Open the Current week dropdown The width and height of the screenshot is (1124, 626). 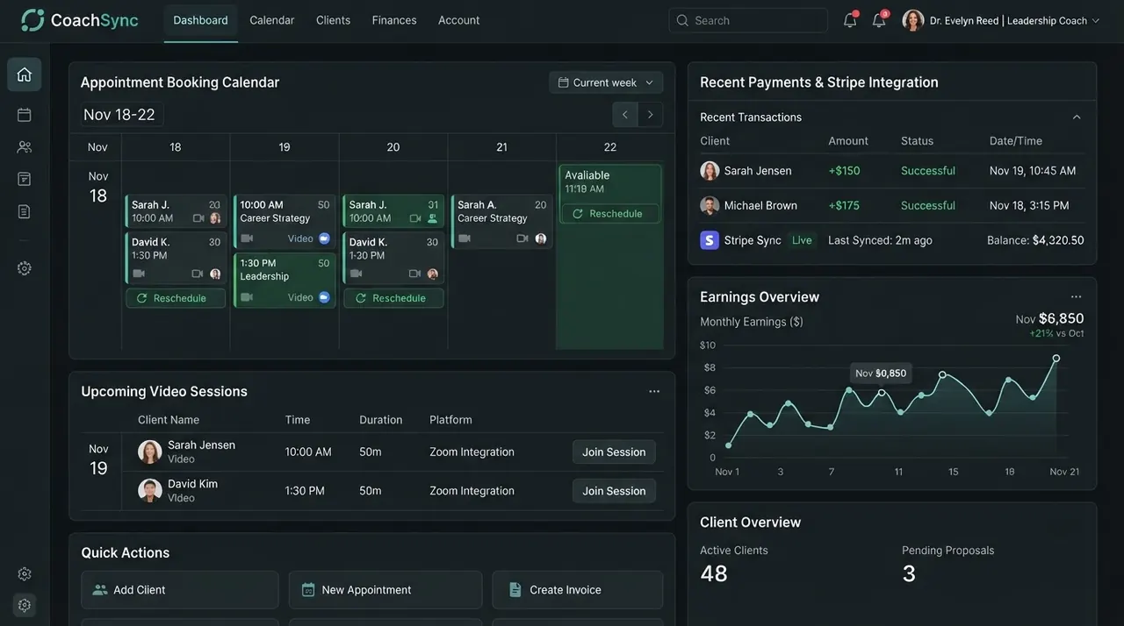(606, 82)
